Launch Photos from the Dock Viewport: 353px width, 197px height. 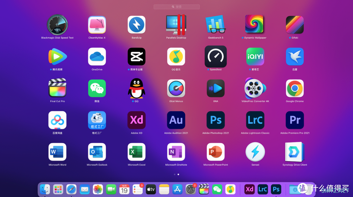(98, 189)
